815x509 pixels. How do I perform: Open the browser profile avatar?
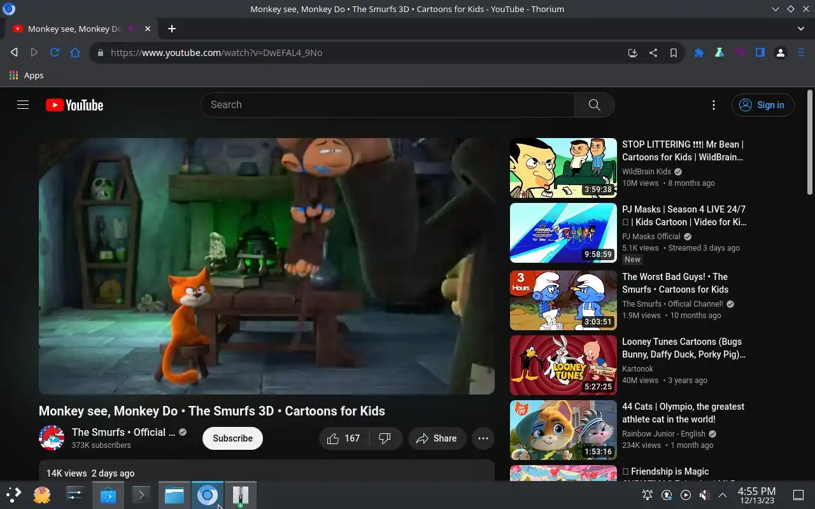coord(781,53)
